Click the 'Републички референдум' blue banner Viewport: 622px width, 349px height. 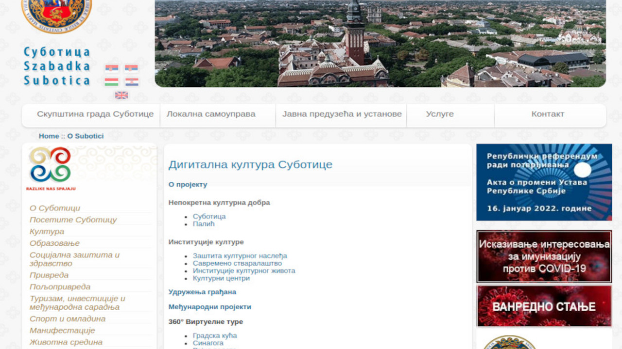coord(544,182)
